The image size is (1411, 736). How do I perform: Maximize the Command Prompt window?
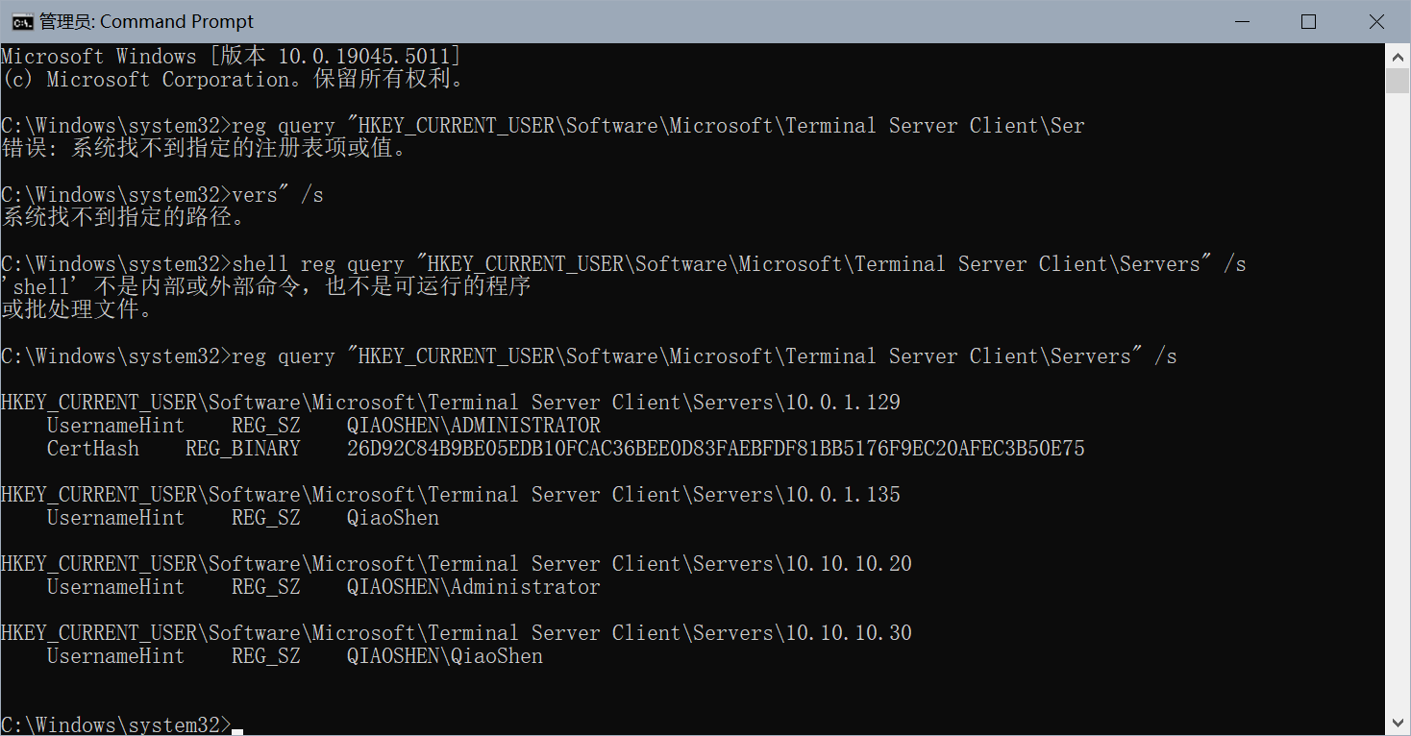coord(1308,21)
